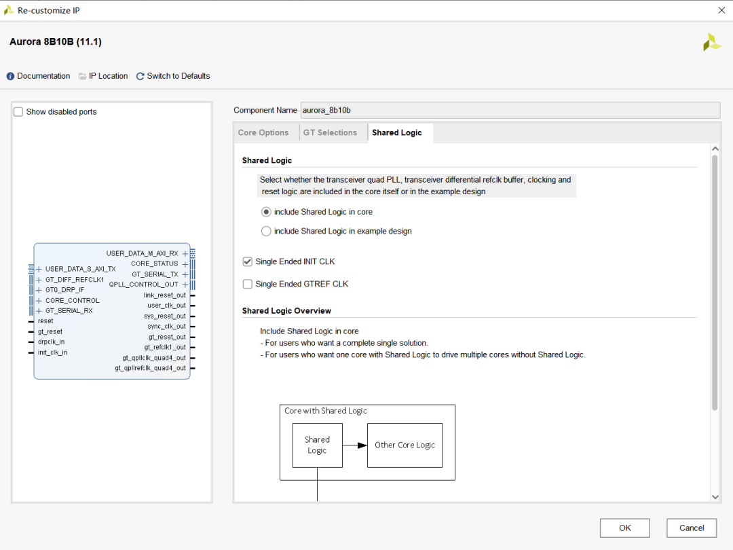Close the Re-customize IP dialog
This screenshot has height=550, width=733.
[721, 10]
